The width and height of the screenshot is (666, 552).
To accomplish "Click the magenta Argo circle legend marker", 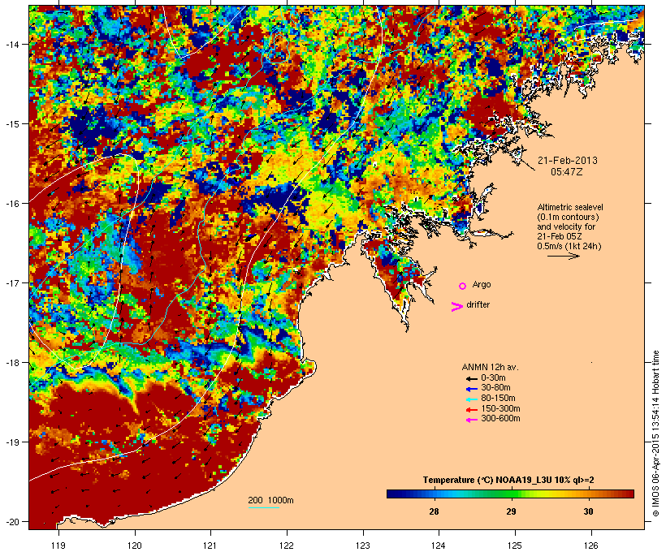I will tap(463, 286).
